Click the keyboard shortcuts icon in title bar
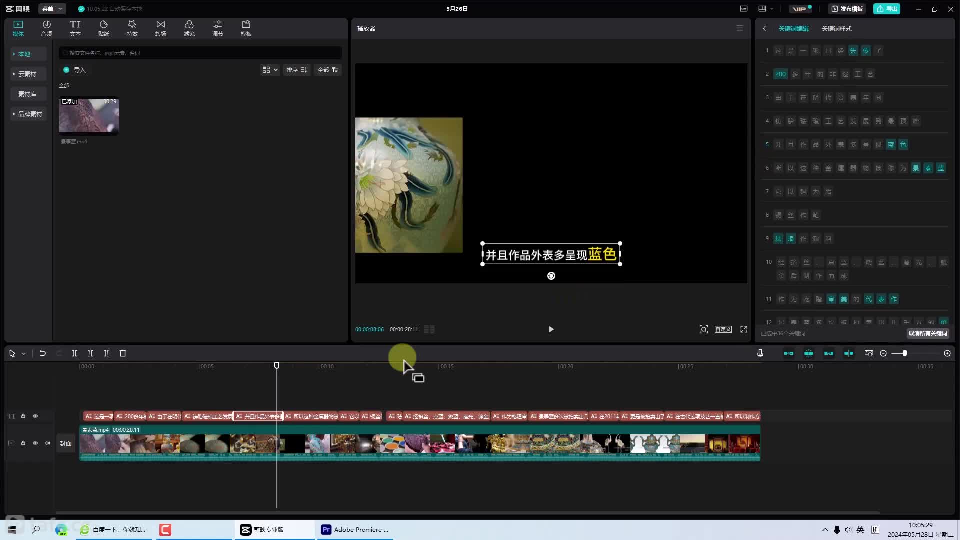 [744, 9]
